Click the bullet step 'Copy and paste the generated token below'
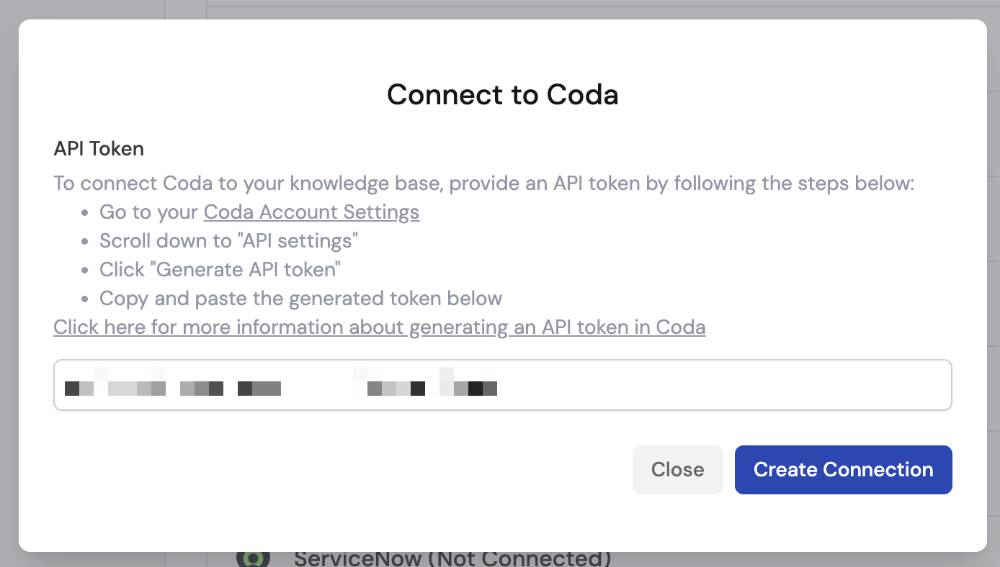Screen dimensions: 1000x567 pos(300,298)
